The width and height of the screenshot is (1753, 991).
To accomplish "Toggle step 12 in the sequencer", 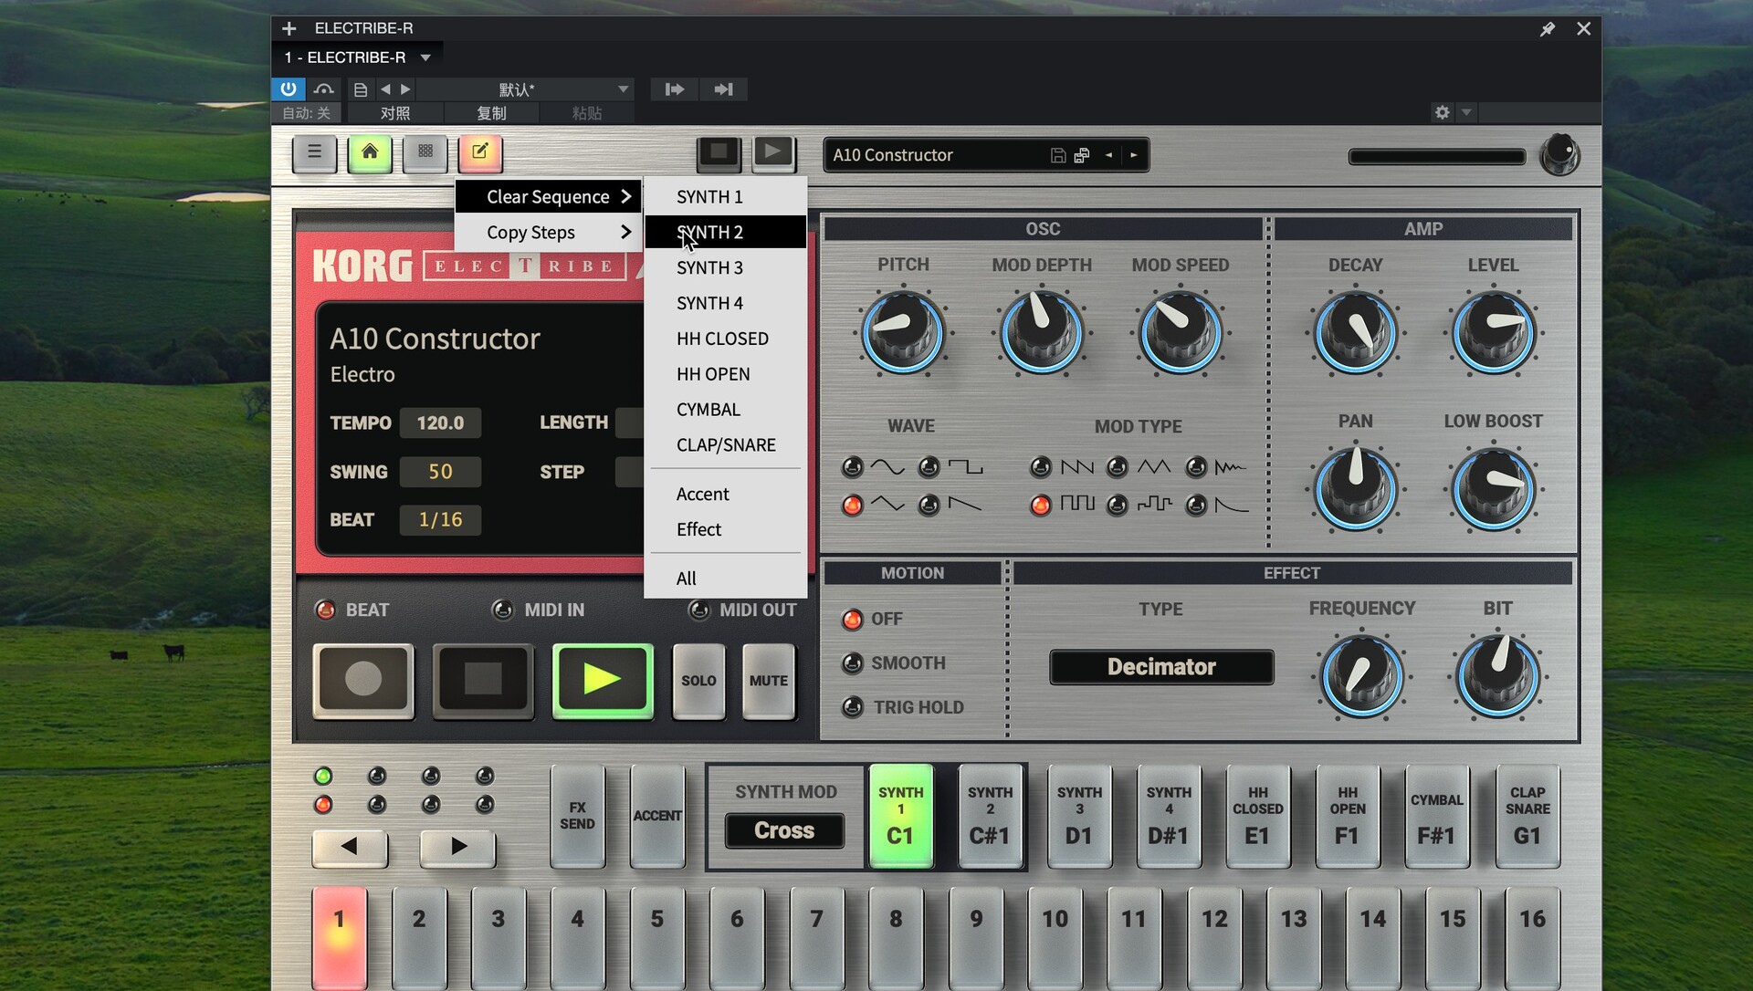I will [x=1214, y=938].
